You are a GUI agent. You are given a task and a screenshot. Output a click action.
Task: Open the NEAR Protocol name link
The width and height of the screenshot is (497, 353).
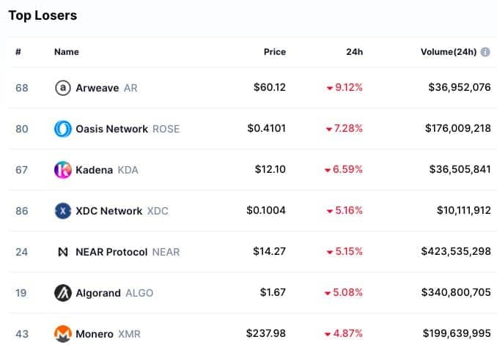coord(111,252)
